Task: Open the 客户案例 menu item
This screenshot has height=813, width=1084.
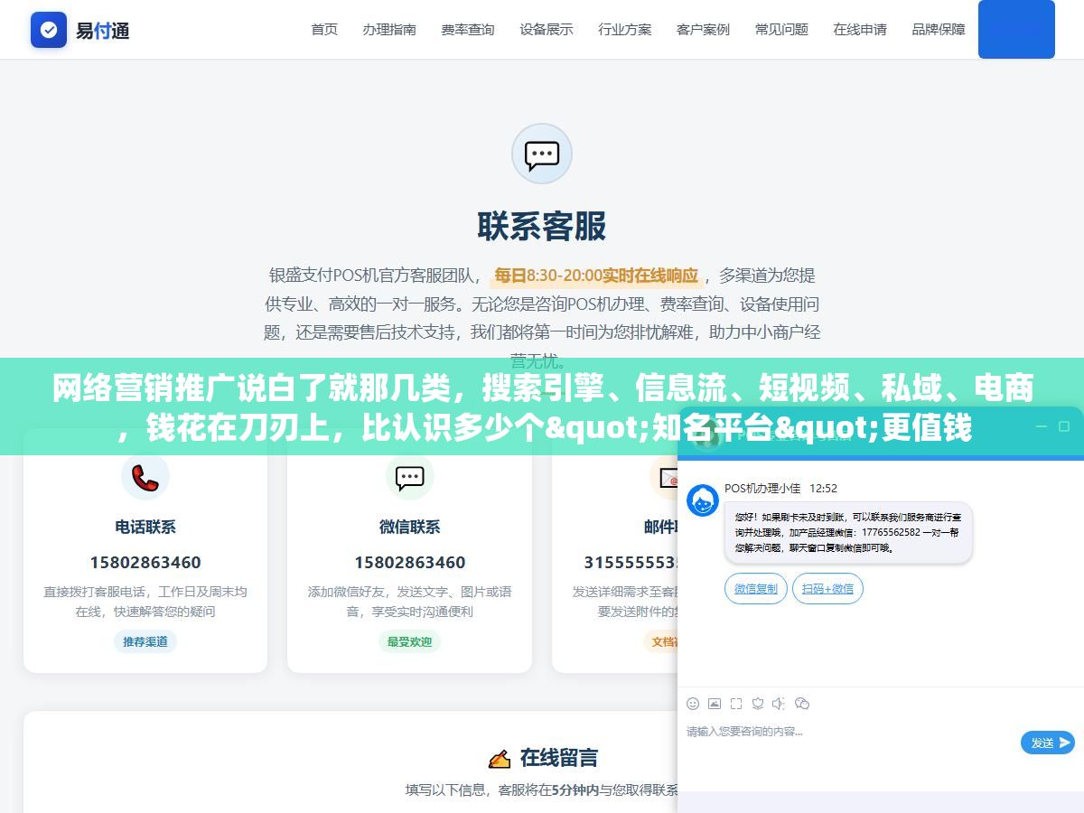Action: click(703, 30)
